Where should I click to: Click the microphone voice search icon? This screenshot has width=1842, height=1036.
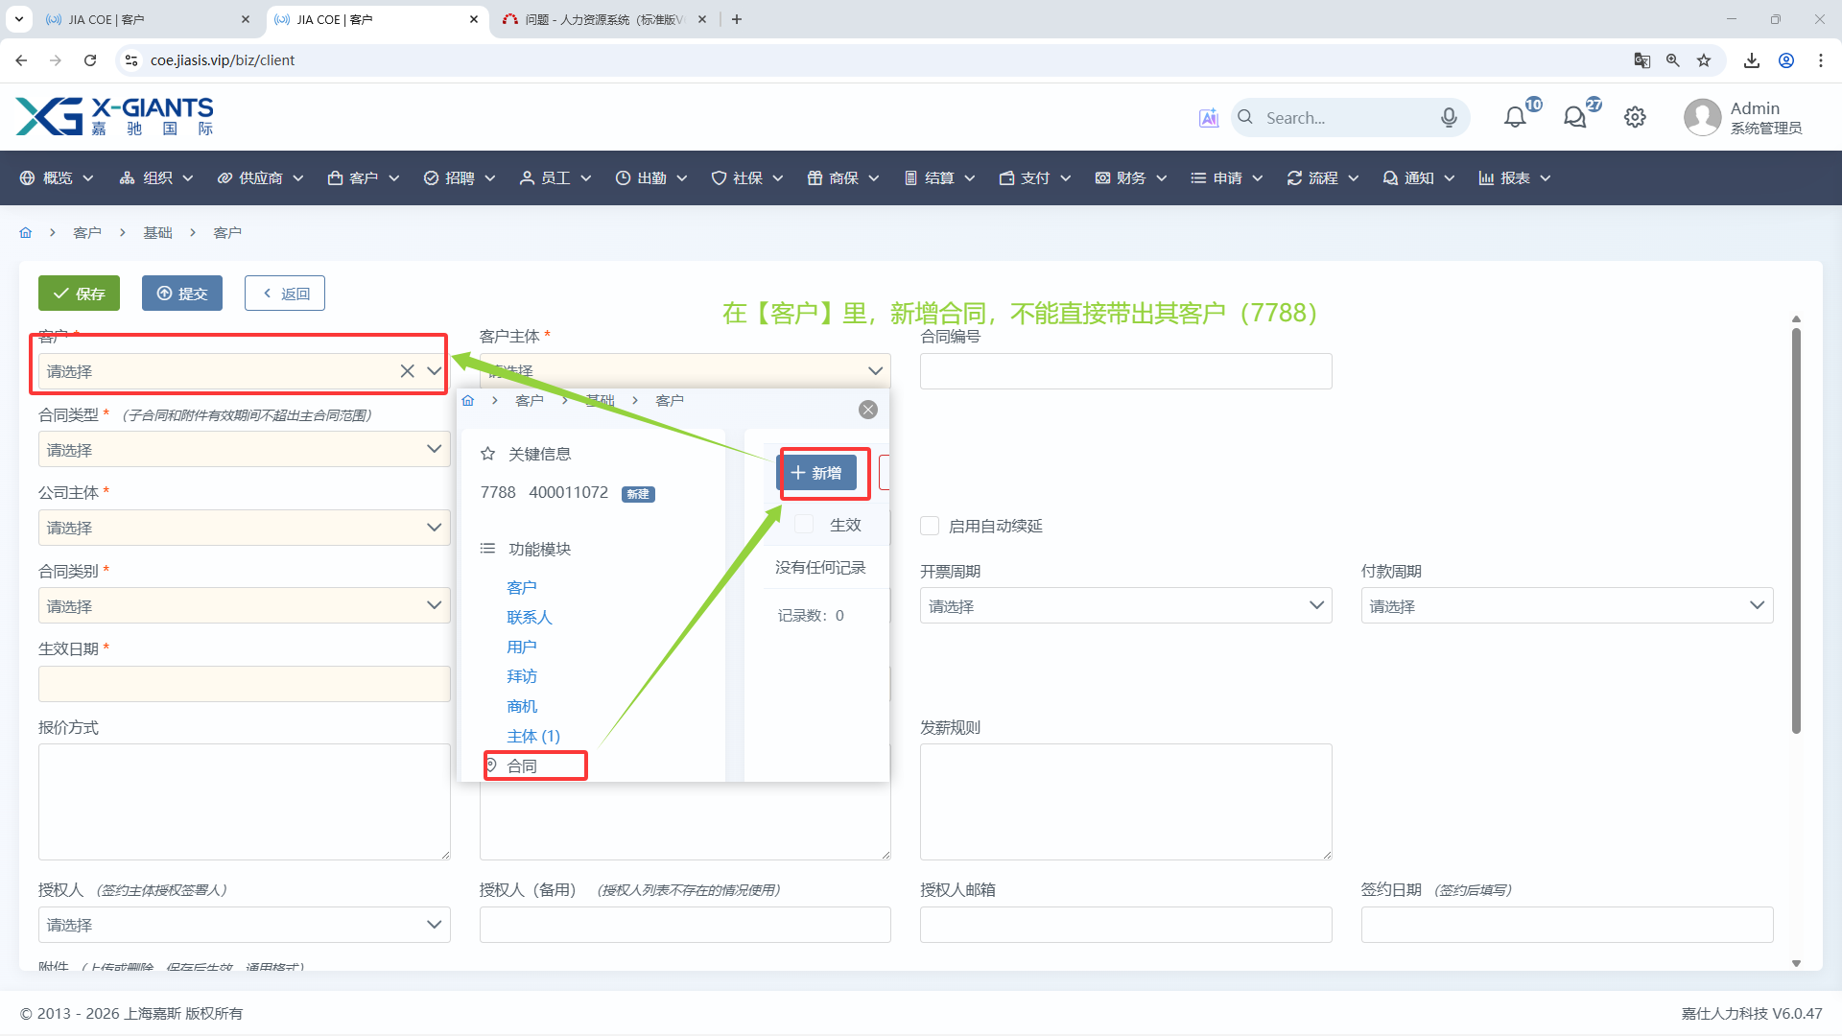coord(1449,117)
